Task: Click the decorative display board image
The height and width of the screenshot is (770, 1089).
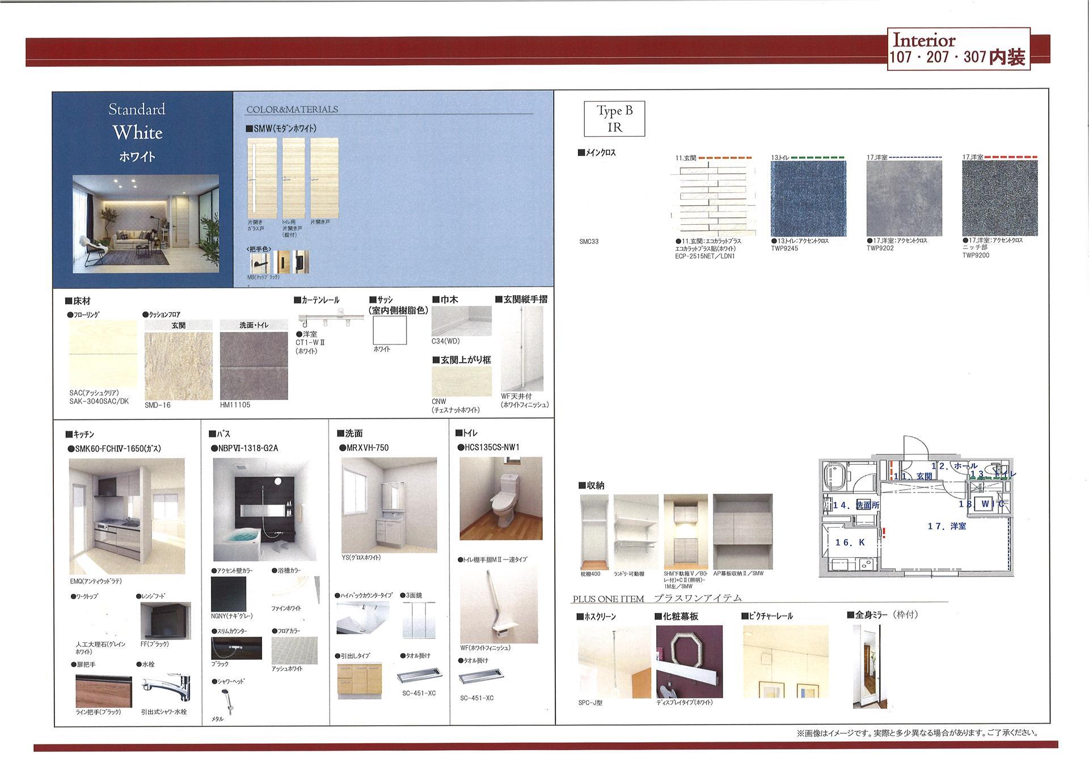Action: 689,662
